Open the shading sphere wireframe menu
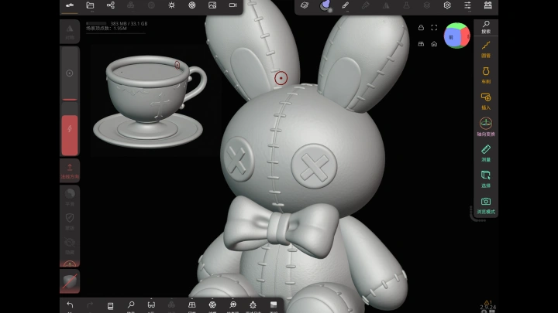The height and width of the screenshot is (313, 558). point(192,5)
